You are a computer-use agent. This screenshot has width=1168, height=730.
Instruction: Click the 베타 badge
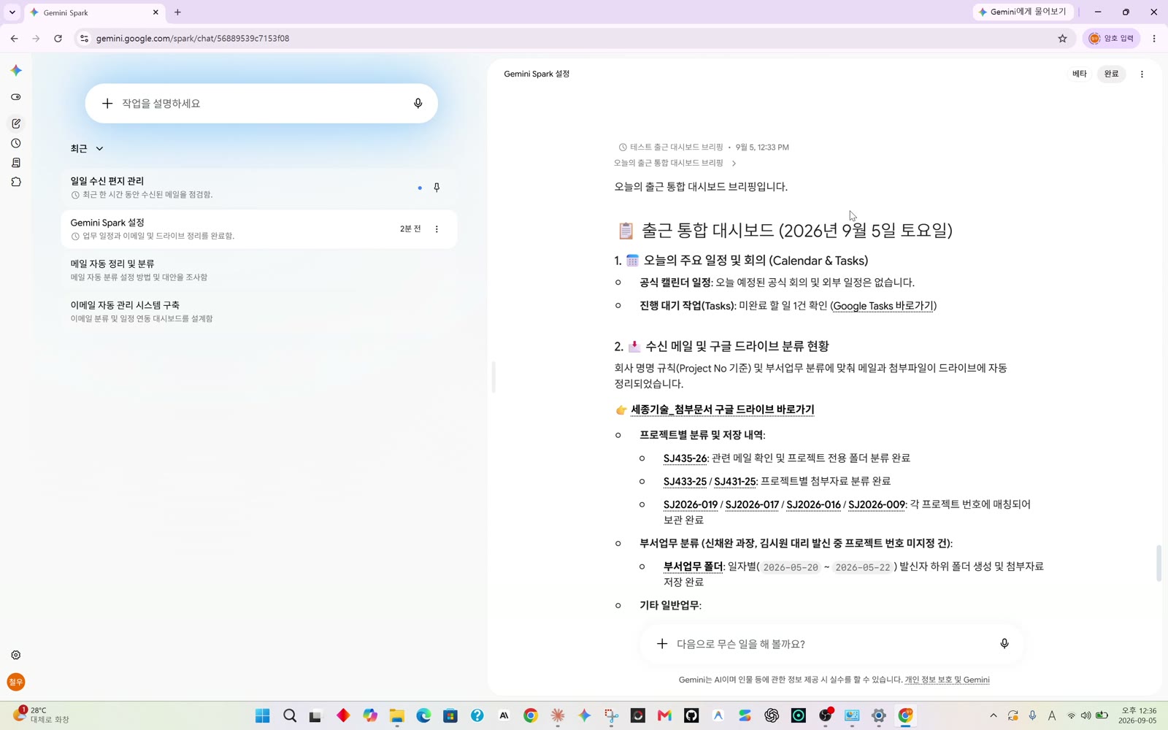1079,74
